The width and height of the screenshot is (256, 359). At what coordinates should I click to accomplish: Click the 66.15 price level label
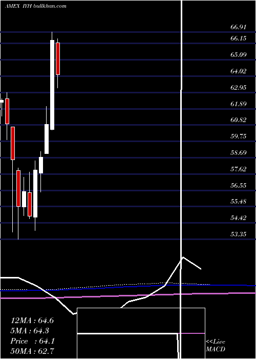coord(239,38)
